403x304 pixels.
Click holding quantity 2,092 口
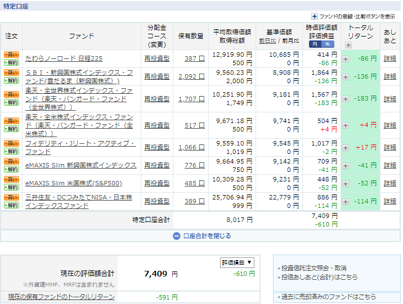(191, 76)
